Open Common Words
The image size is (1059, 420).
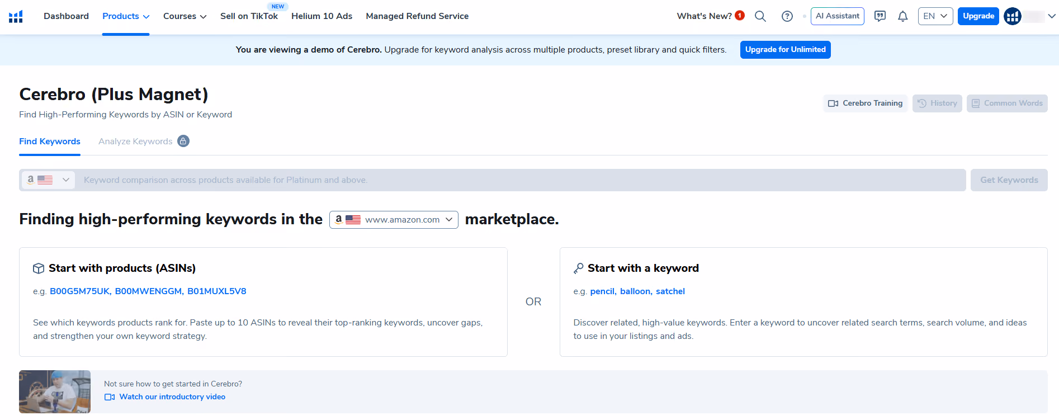point(1007,103)
